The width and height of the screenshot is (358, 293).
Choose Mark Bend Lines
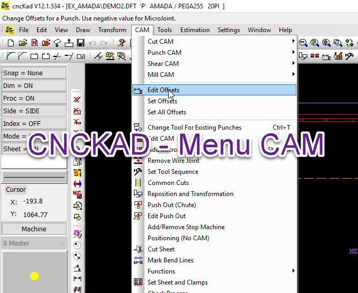pyautogui.click(x=214, y=260)
